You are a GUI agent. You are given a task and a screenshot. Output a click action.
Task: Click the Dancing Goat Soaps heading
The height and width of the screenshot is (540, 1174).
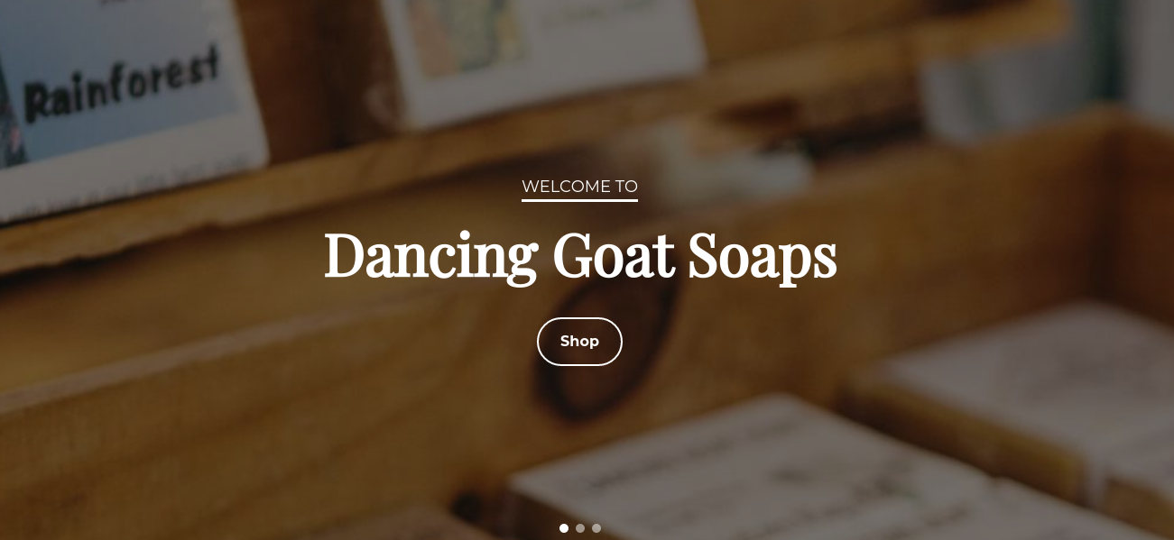580,256
